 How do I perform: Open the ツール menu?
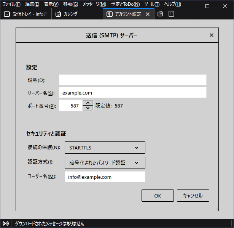click(x=152, y=4)
